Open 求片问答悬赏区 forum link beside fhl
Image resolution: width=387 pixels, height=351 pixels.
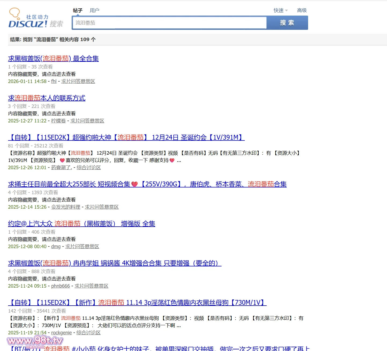coord(78,81)
